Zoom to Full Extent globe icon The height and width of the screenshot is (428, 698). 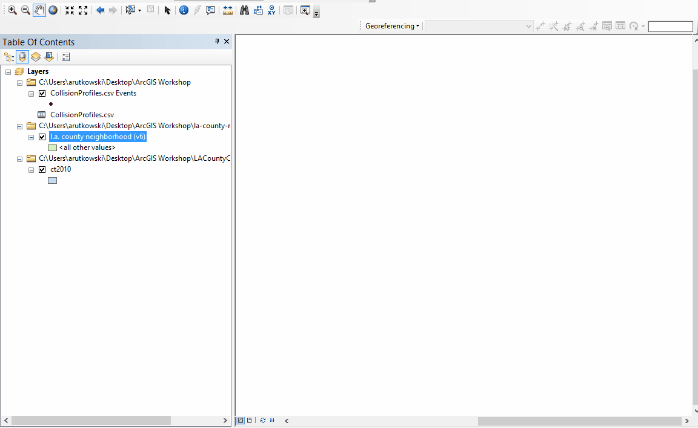pyautogui.click(x=53, y=10)
